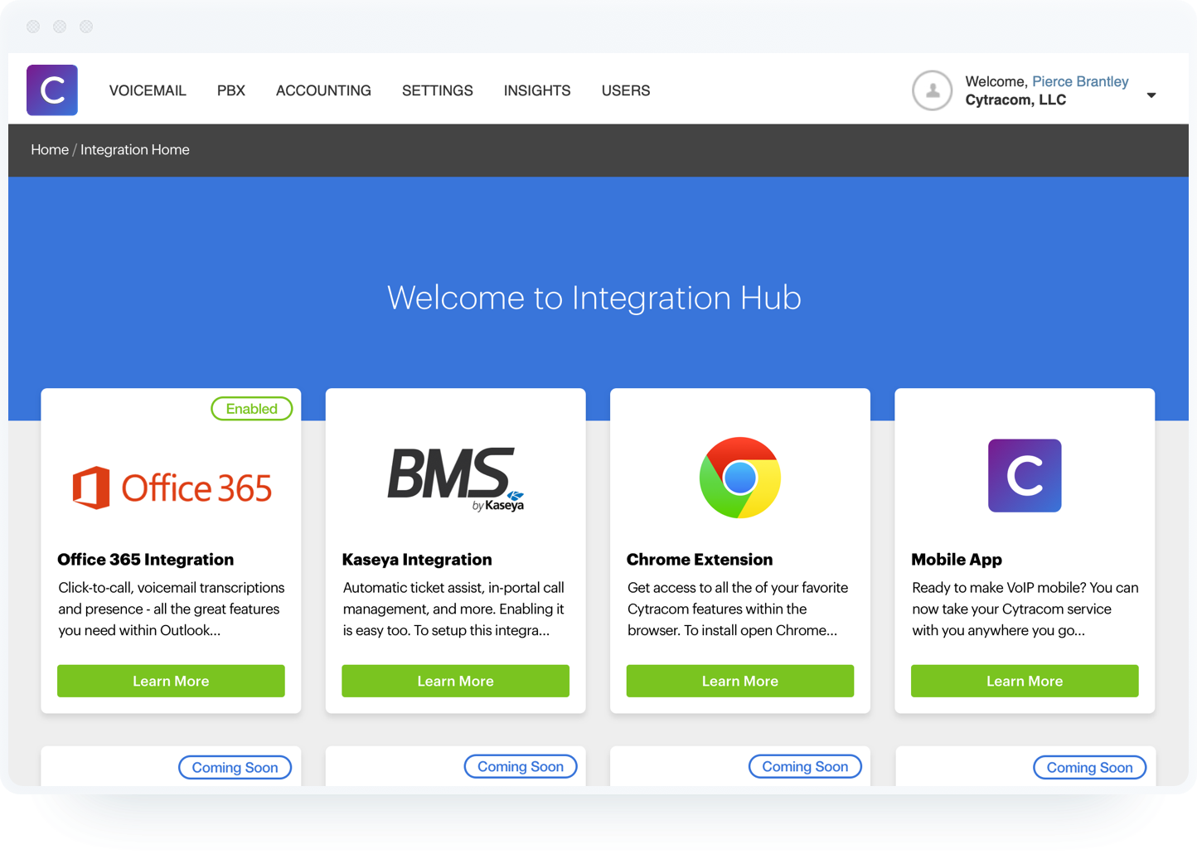Click Coming Soon badge below Office 365 card

click(x=235, y=768)
